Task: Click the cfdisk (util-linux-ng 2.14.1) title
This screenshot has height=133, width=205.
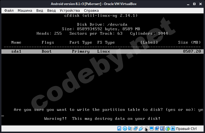Action: click(101, 15)
